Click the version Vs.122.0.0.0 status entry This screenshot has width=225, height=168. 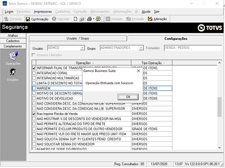pos(202,164)
